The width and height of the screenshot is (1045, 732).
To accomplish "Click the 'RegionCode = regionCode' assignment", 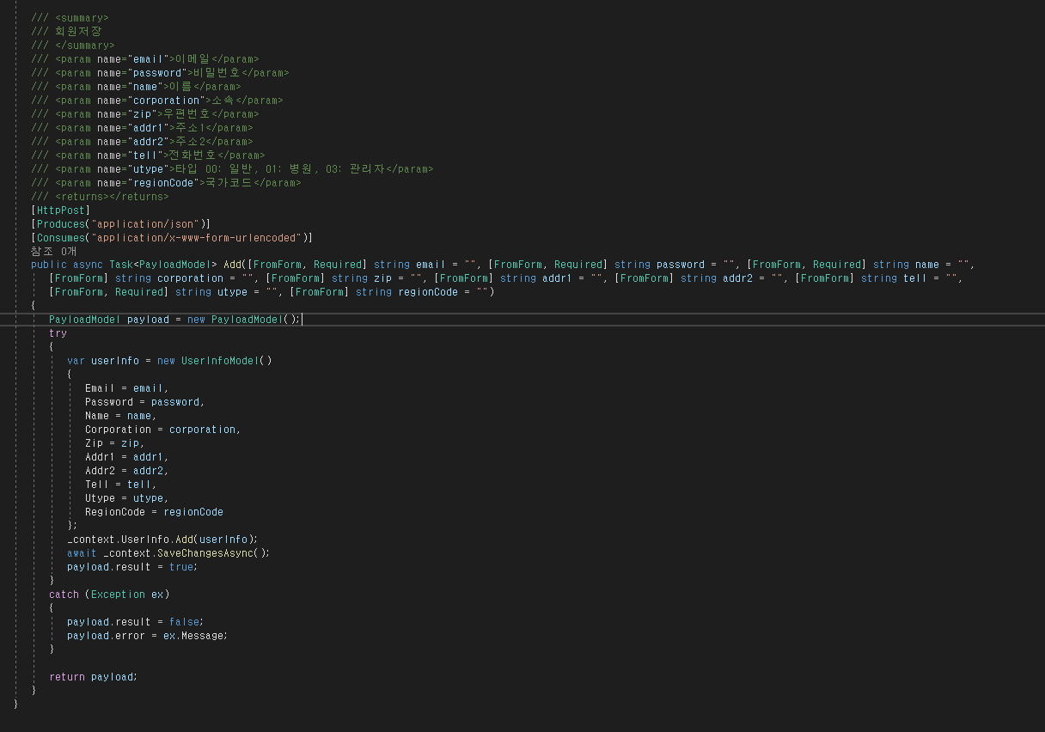I will pyautogui.click(x=154, y=512).
